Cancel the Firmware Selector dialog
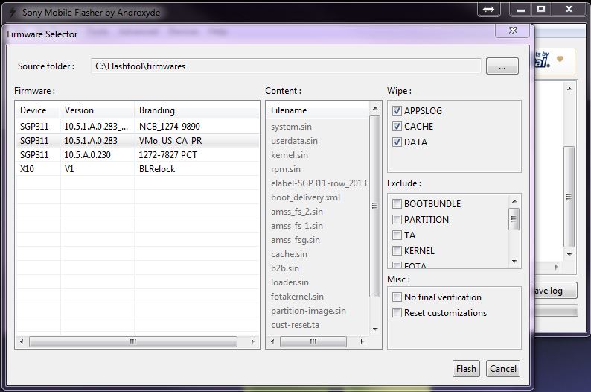 [503, 369]
